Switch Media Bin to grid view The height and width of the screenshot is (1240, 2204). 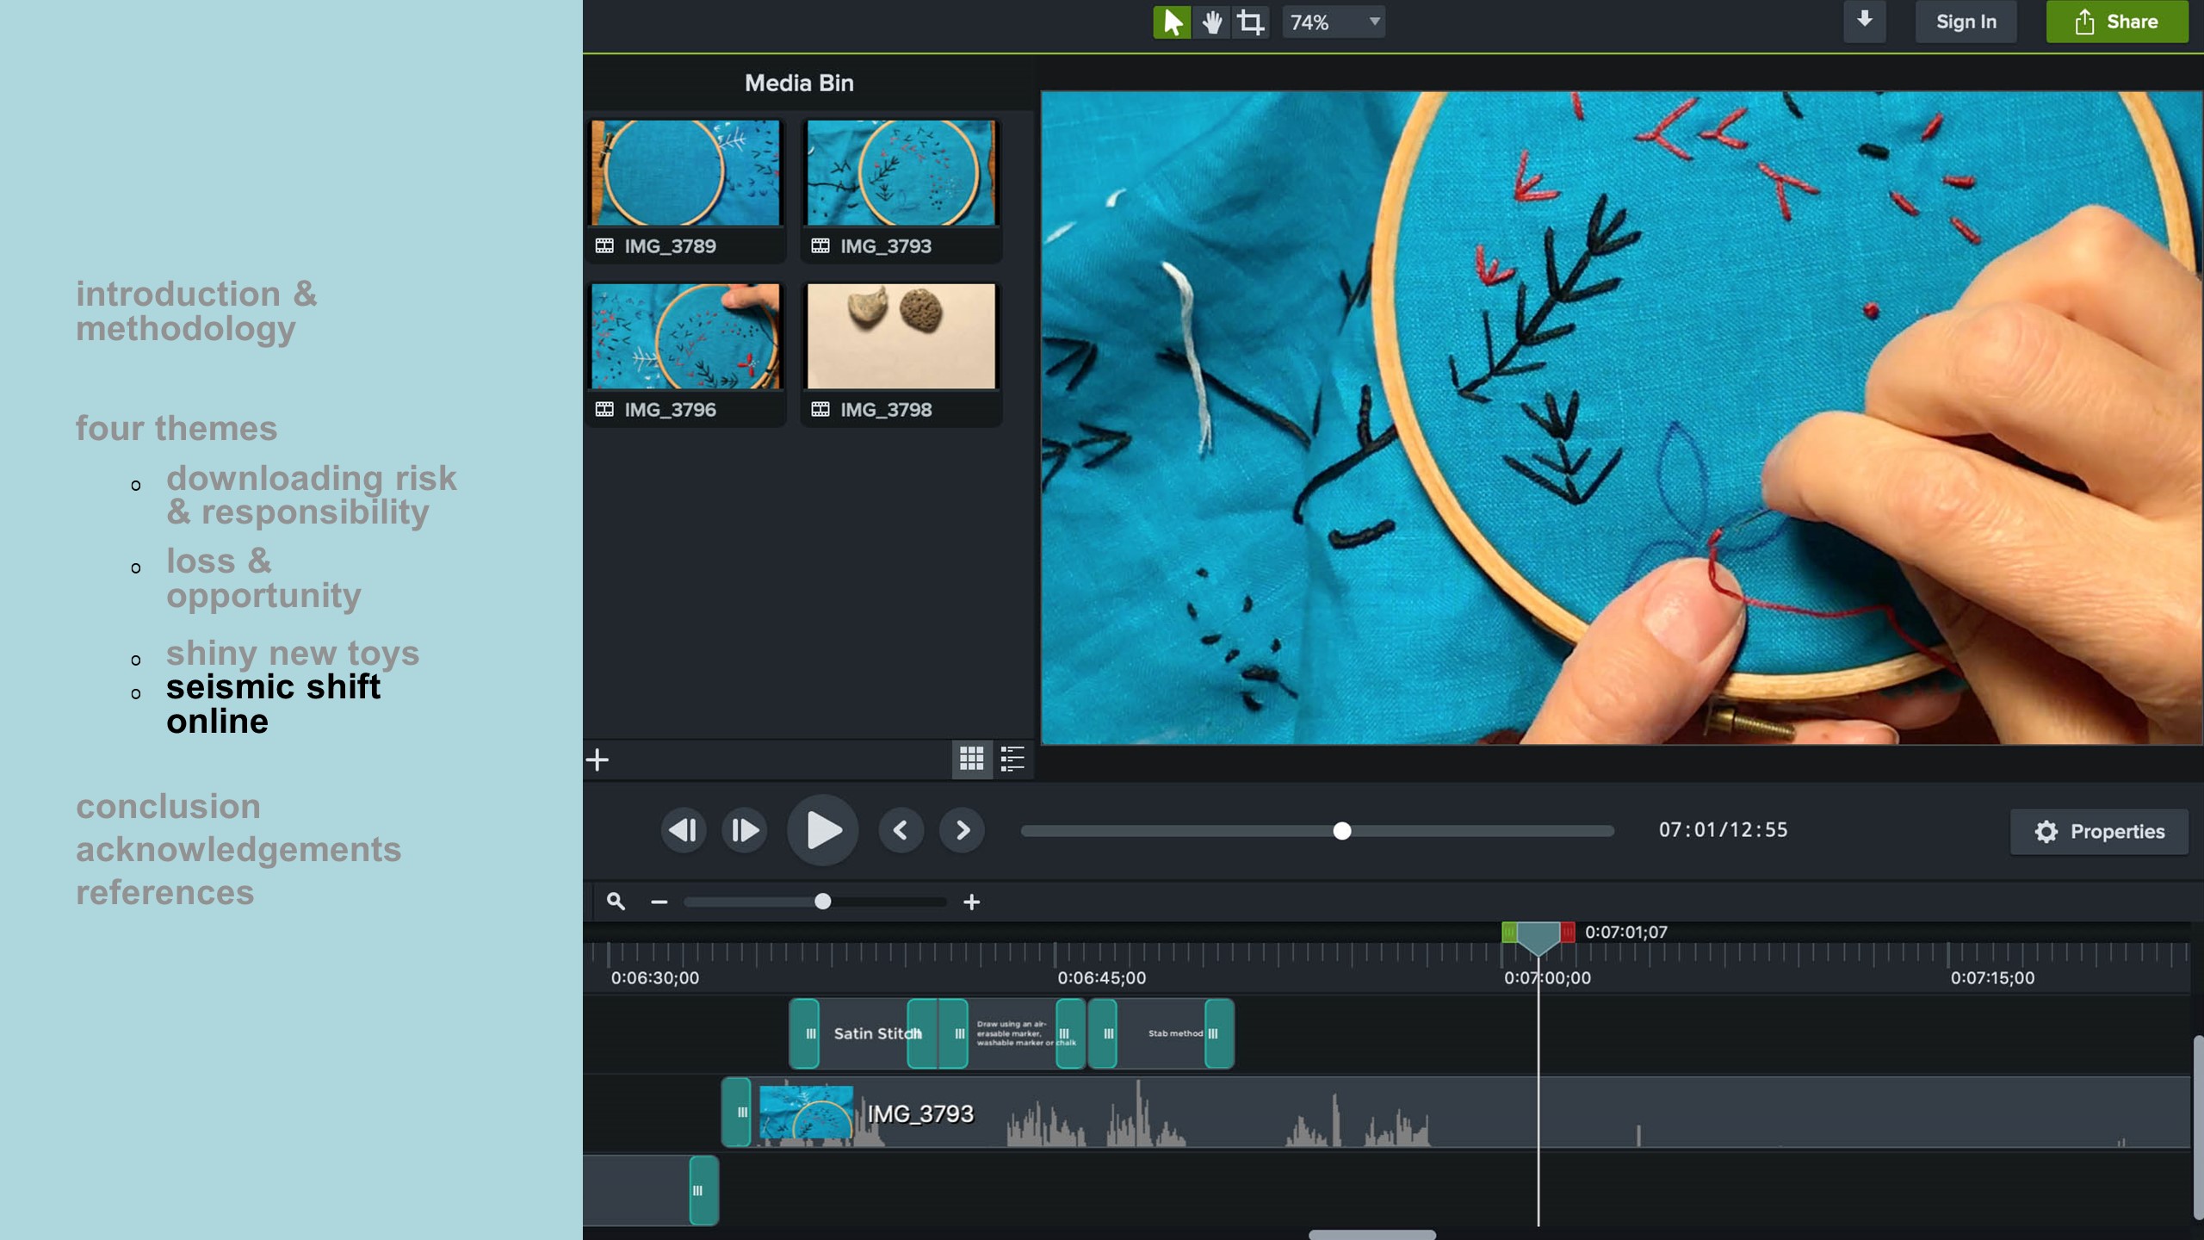tap(971, 759)
